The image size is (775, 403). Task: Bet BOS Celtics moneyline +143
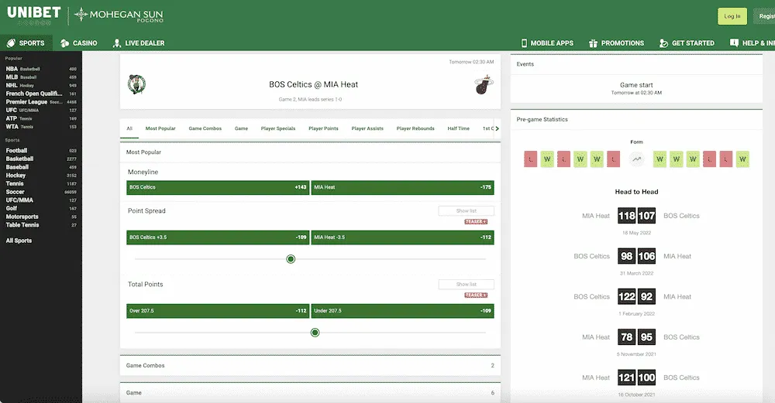click(x=218, y=187)
